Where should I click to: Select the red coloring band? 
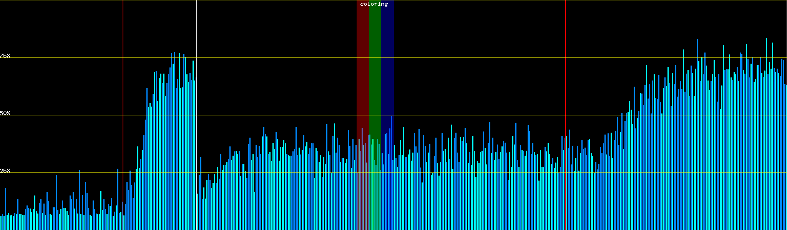362,77
